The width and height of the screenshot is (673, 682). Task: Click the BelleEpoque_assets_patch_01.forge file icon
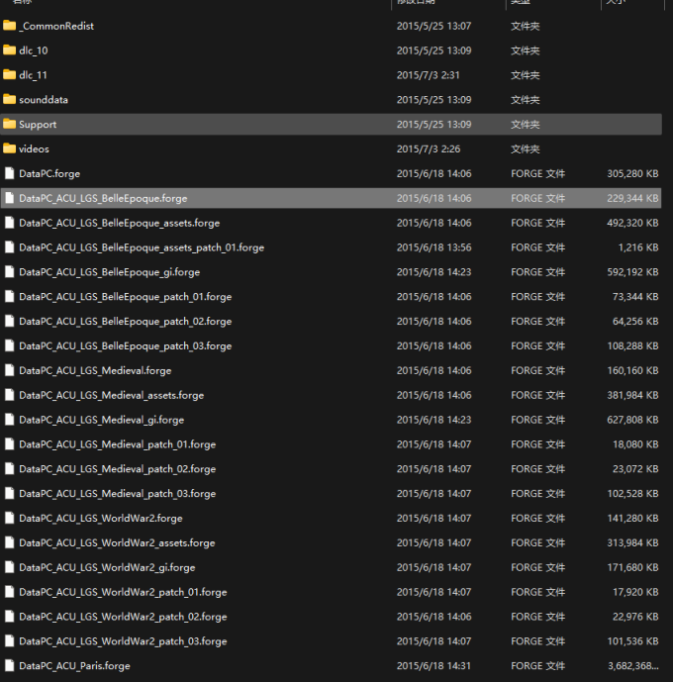pyautogui.click(x=9, y=247)
